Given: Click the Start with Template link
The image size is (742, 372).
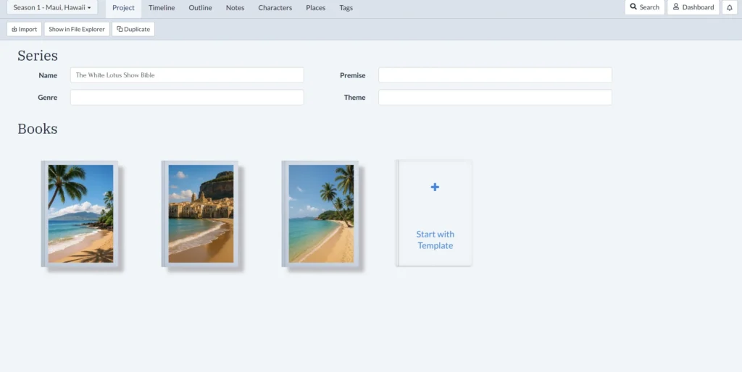Looking at the screenshot, I should (x=435, y=240).
